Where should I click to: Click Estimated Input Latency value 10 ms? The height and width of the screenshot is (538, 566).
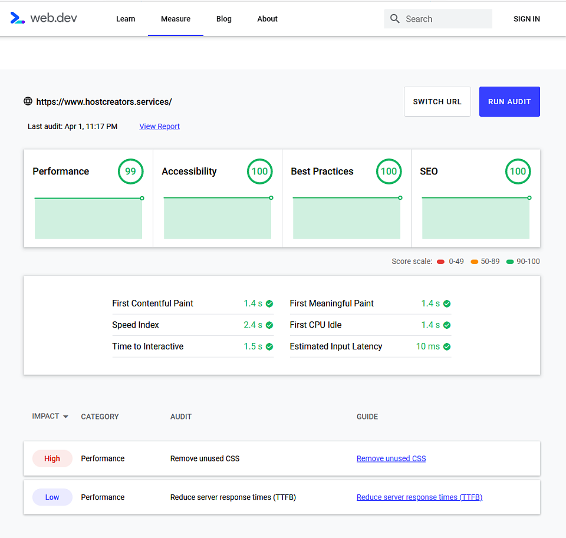tap(428, 346)
